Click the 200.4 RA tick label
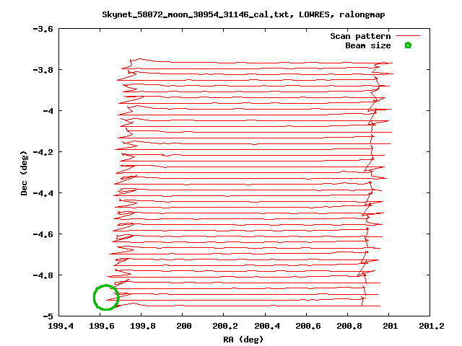This screenshot has width=462, height=346. (x=266, y=326)
